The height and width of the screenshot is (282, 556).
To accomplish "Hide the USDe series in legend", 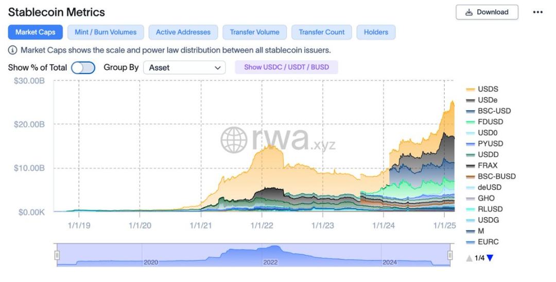I will 488,100.
